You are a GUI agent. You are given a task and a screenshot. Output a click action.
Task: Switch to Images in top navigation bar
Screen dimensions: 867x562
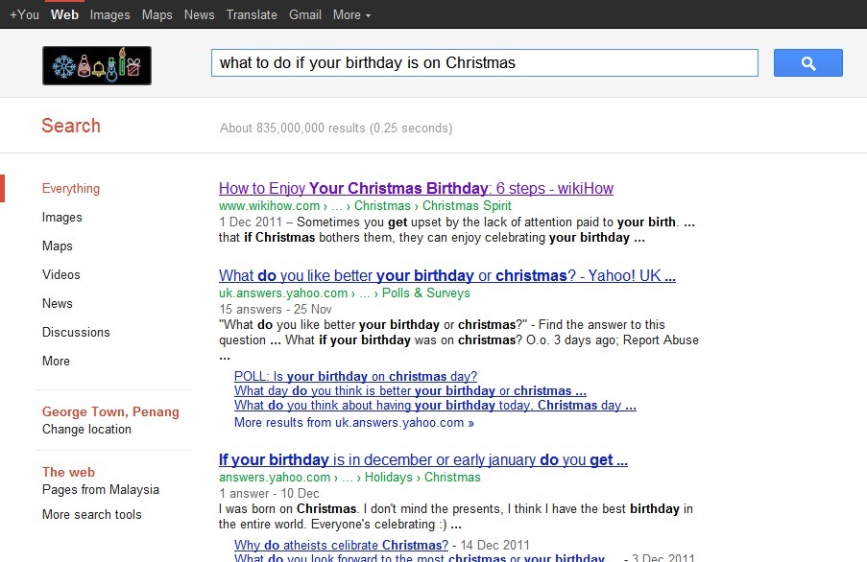click(110, 15)
